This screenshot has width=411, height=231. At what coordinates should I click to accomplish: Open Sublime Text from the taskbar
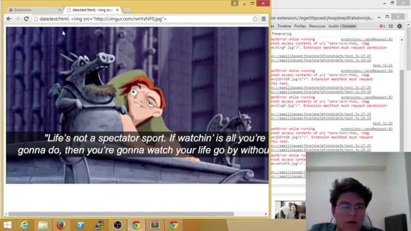155,225
